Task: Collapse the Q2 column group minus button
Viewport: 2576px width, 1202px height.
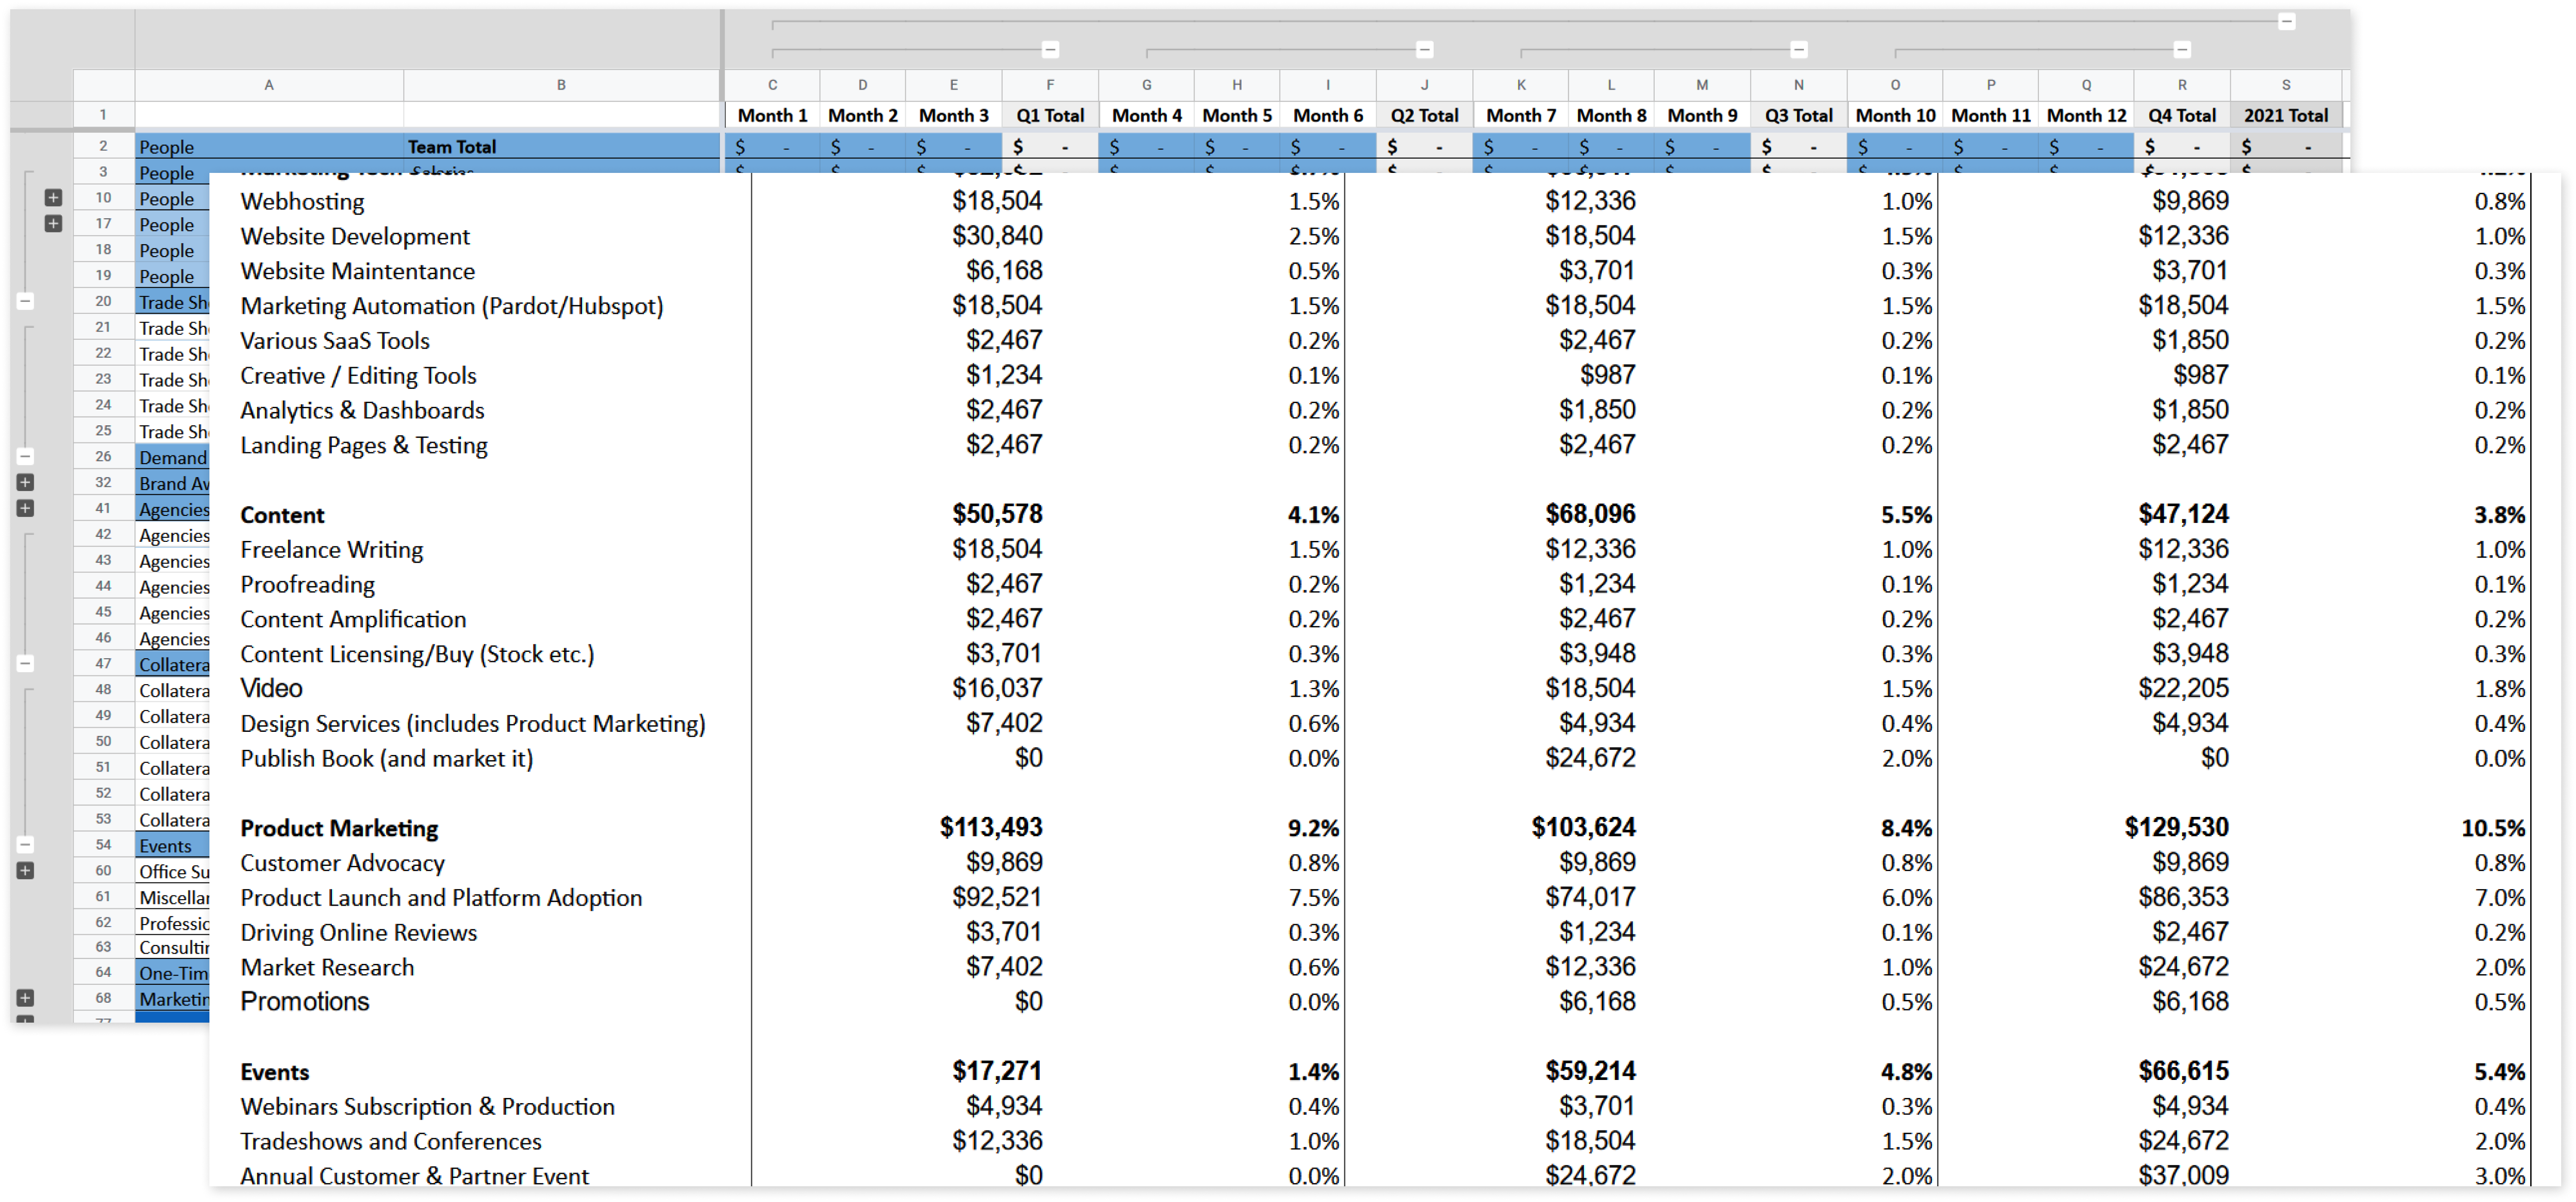Action: coord(1424,49)
